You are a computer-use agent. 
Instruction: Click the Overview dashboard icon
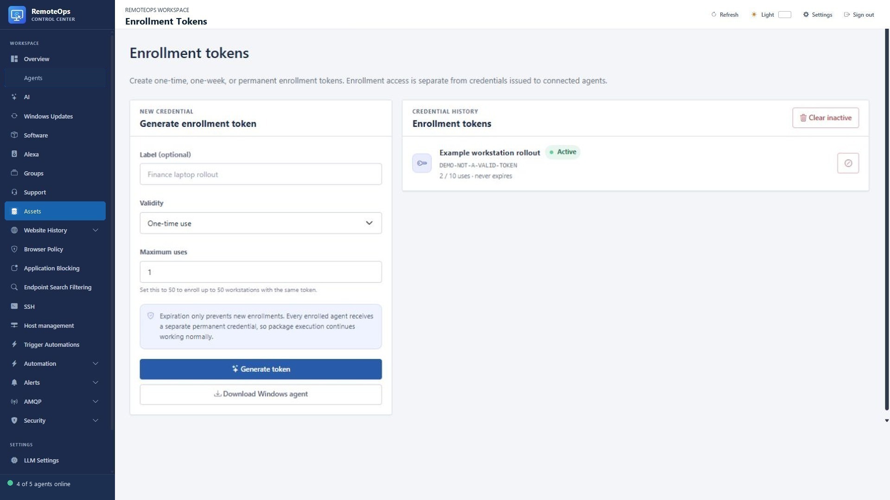[x=14, y=59]
